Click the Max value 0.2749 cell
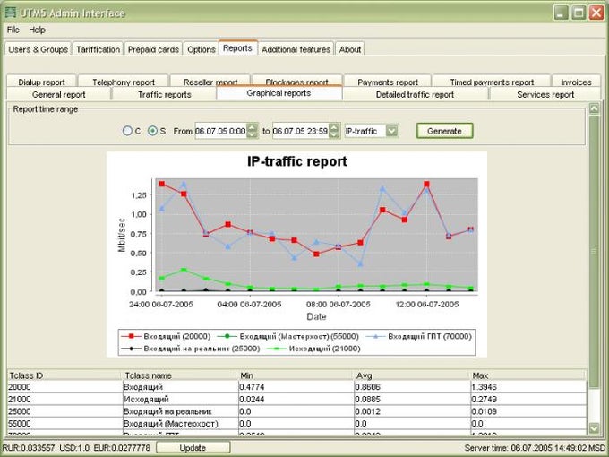 click(x=528, y=399)
